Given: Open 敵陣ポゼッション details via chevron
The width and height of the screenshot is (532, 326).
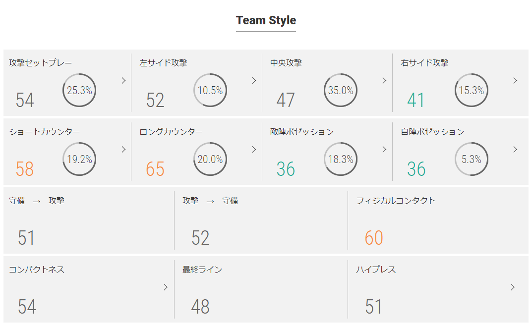Looking at the screenshot, I should 384,150.
